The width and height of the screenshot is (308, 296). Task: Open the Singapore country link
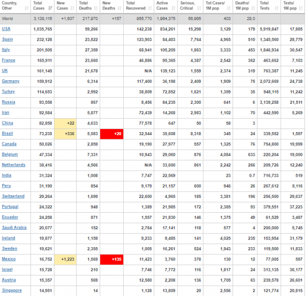pyautogui.click(x=12, y=290)
